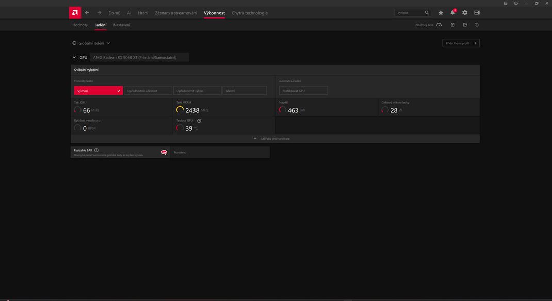The image size is (552, 301).
Task: Open the Chytrá technologie tab
Action: (250, 13)
